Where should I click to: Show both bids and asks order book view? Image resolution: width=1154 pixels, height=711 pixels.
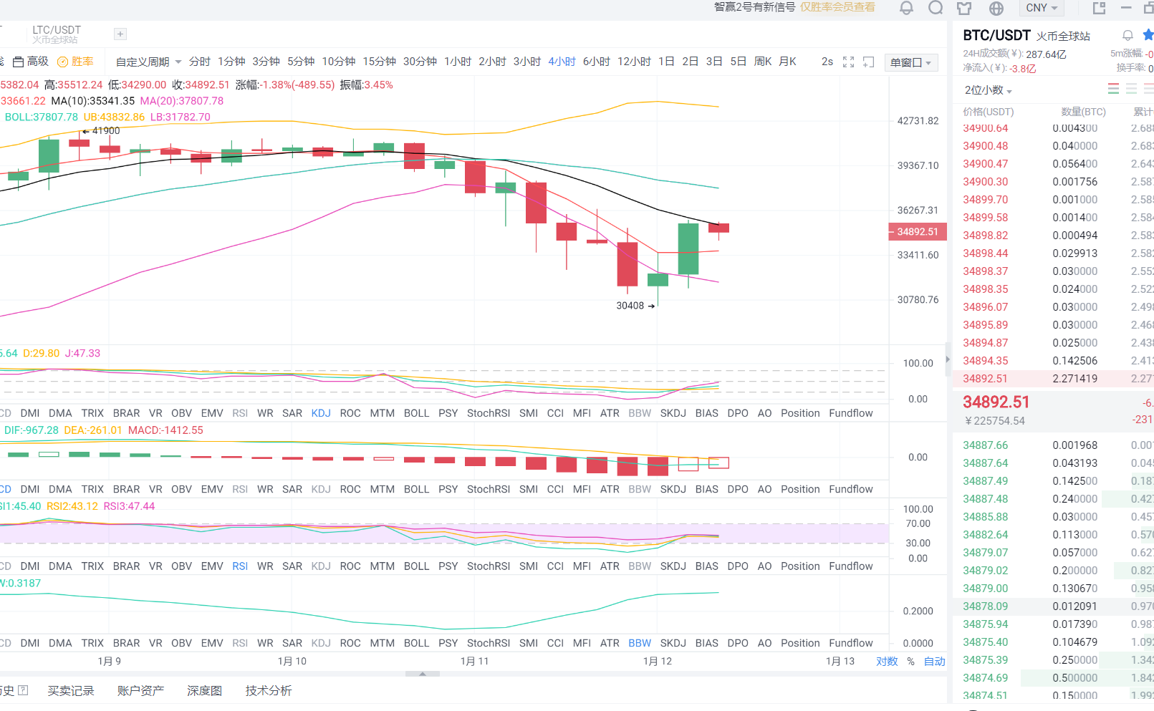coord(1113,89)
